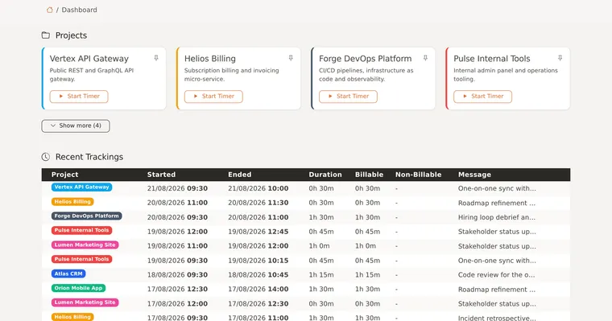612x321 pixels.
Task: Click the Recent Trackings clock icon
Action: point(46,157)
